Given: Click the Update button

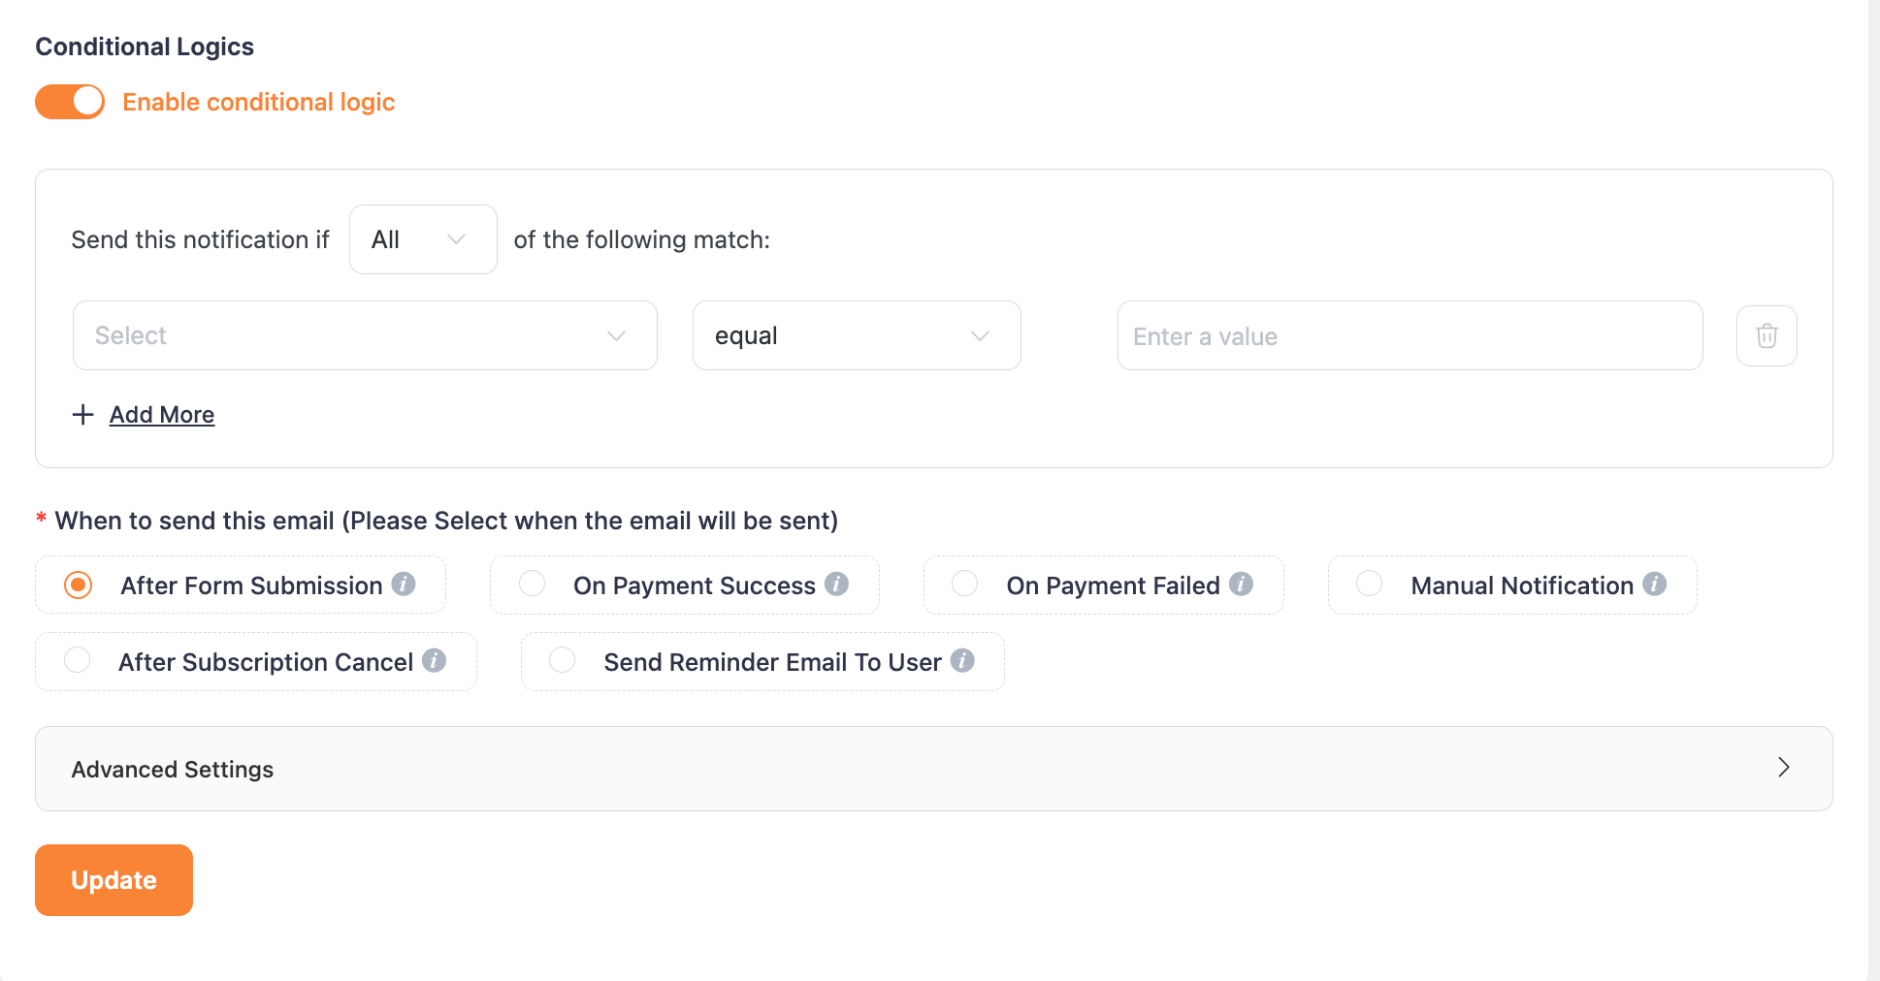Looking at the screenshot, I should [113, 879].
